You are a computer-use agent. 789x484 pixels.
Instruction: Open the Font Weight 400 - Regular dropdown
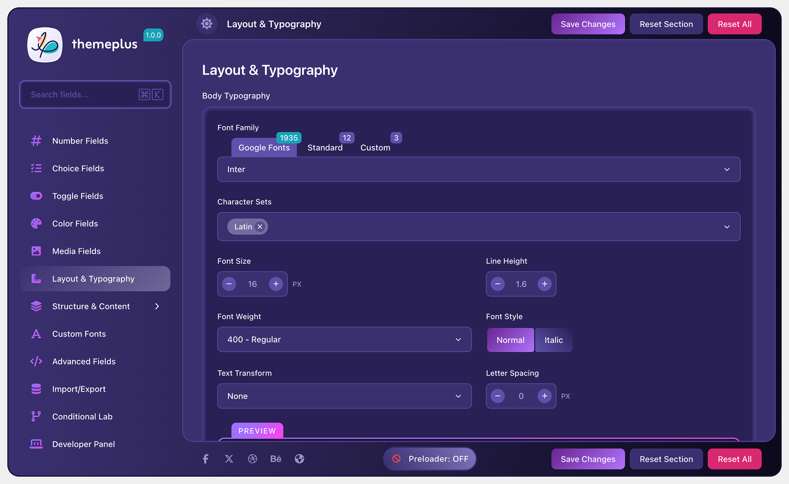[344, 339]
